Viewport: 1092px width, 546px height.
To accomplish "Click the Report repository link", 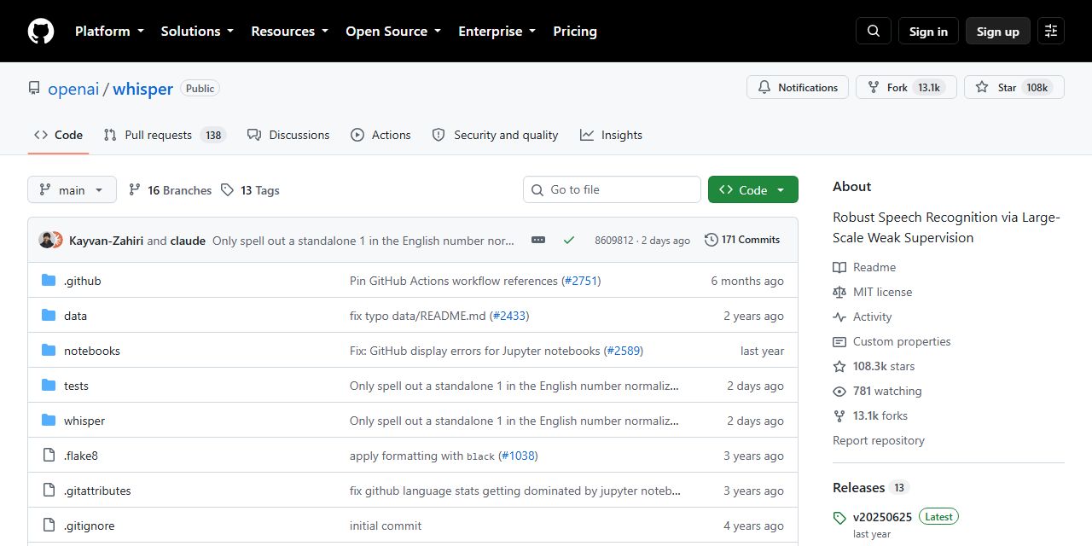I will 879,440.
